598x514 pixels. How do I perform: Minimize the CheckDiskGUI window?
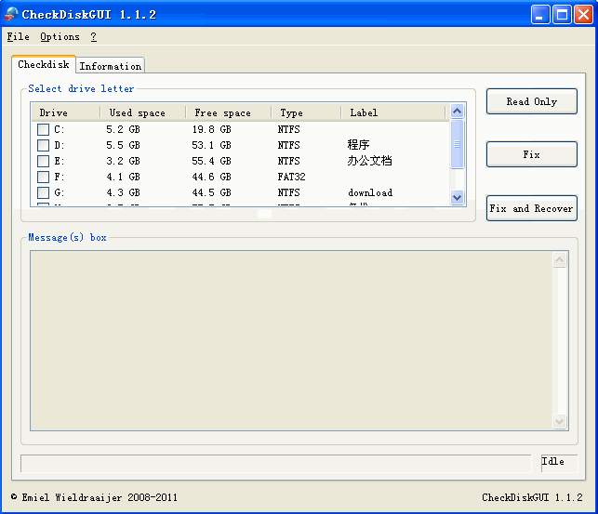pyautogui.click(x=540, y=15)
